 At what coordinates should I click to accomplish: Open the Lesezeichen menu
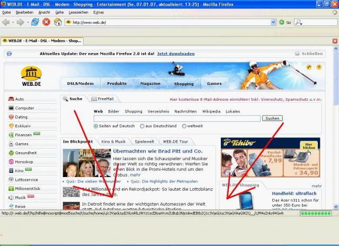pyautogui.click(x=78, y=13)
